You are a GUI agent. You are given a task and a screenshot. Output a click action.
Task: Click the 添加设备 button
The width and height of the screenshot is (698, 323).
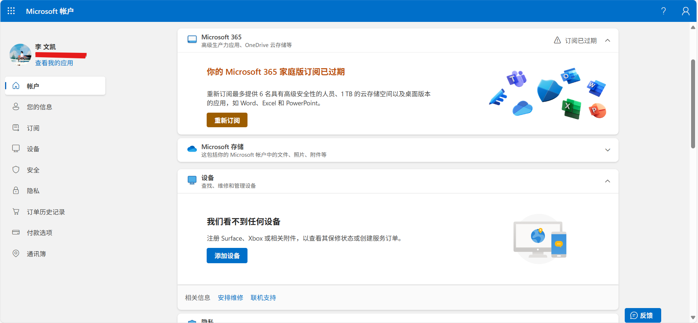pos(227,256)
